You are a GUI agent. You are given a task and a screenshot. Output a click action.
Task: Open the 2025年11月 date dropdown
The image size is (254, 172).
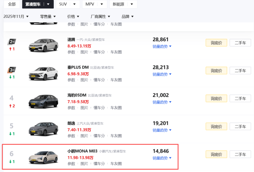[x=16, y=17]
